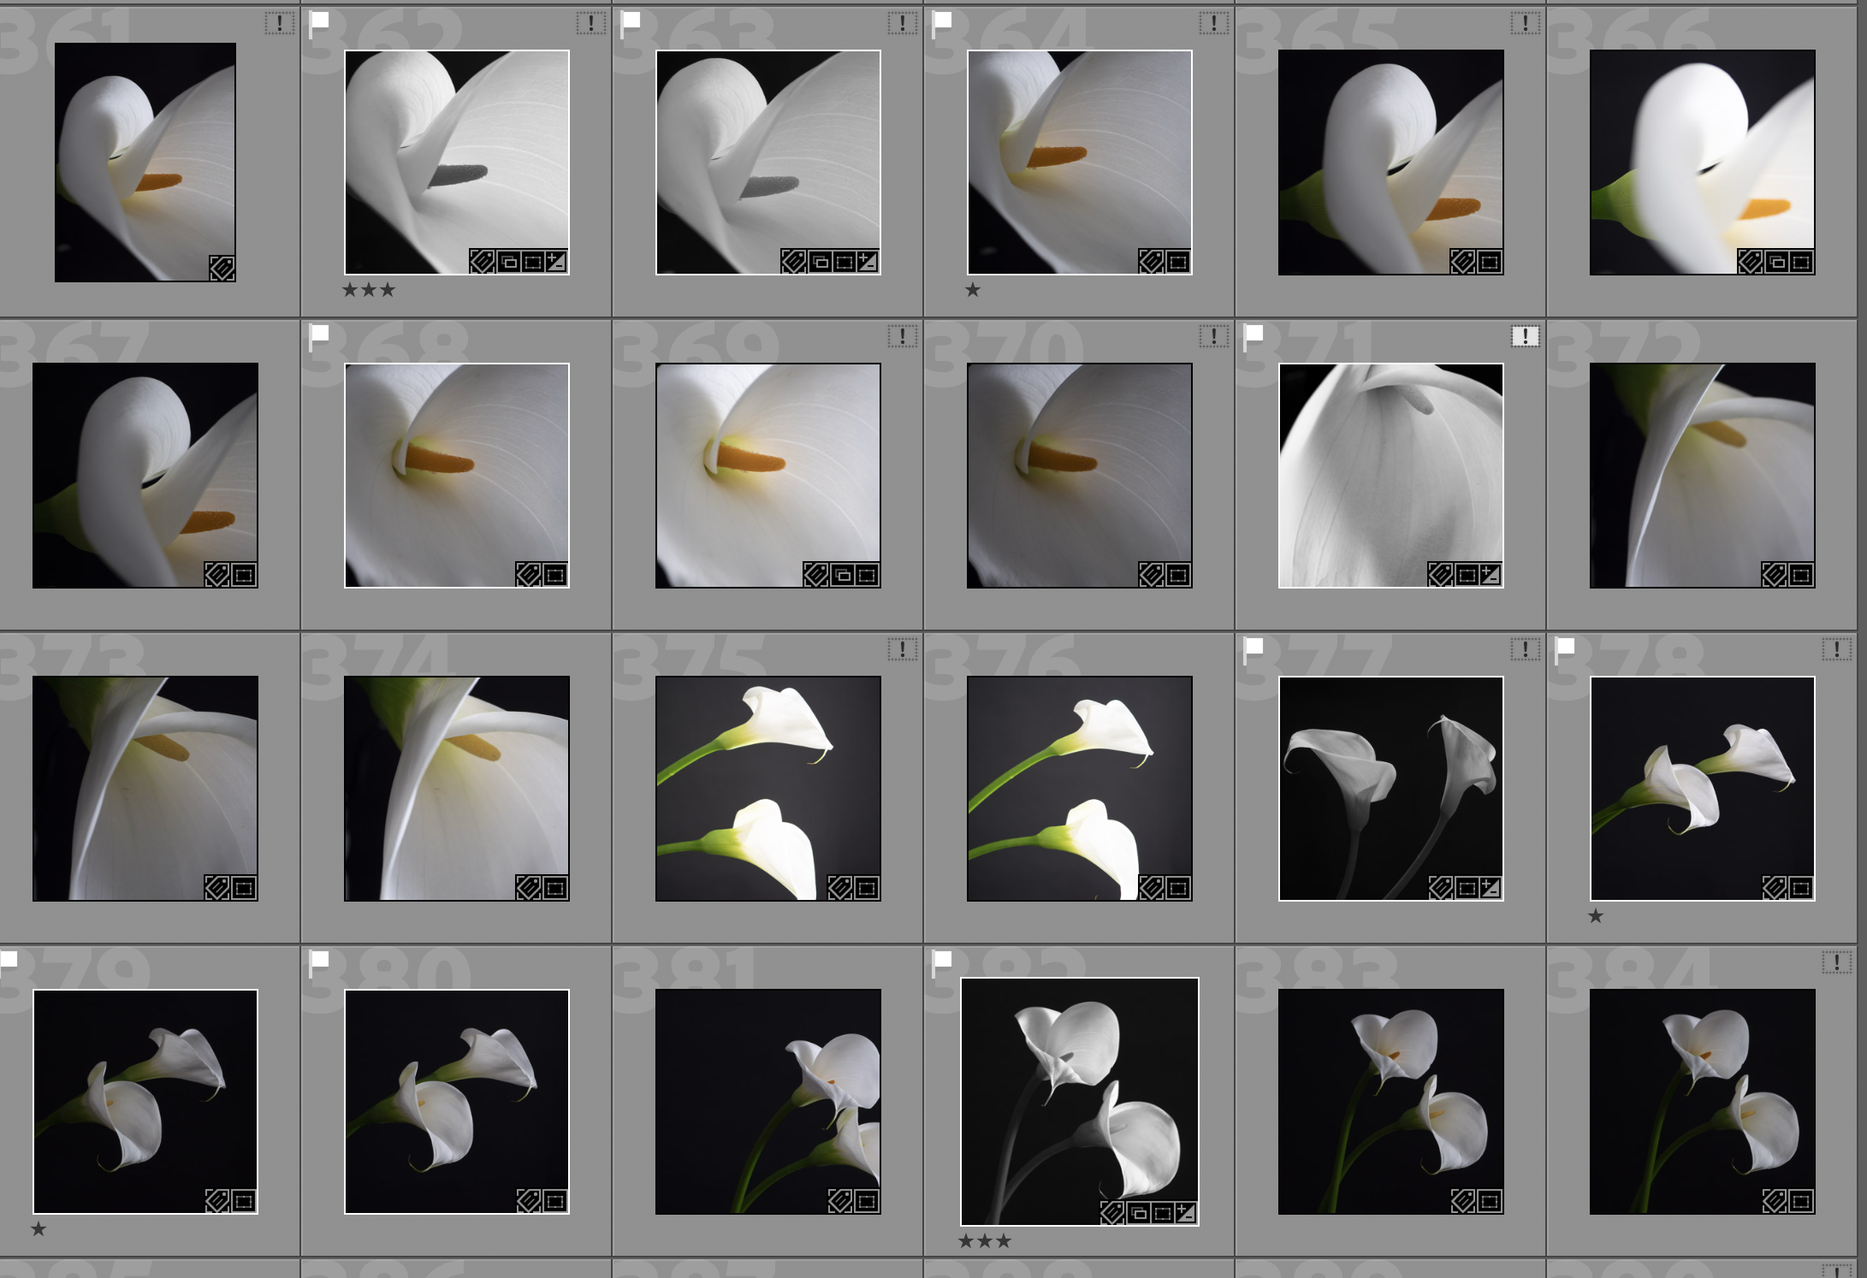Toggle pick flag on photo 364
The width and height of the screenshot is (1867, 1278).
(942, 22)
